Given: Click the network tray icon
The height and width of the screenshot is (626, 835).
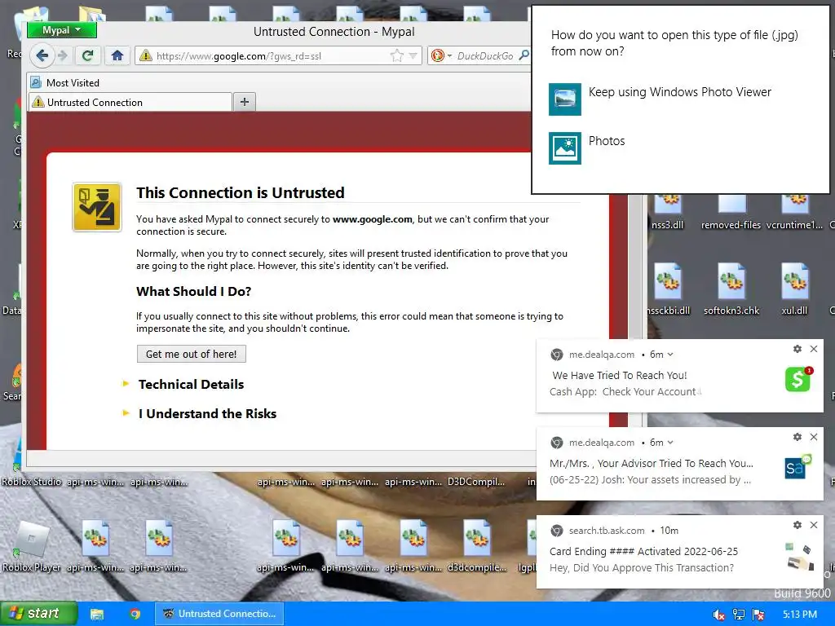Looking at the screenshot, I should click(739, 615).
